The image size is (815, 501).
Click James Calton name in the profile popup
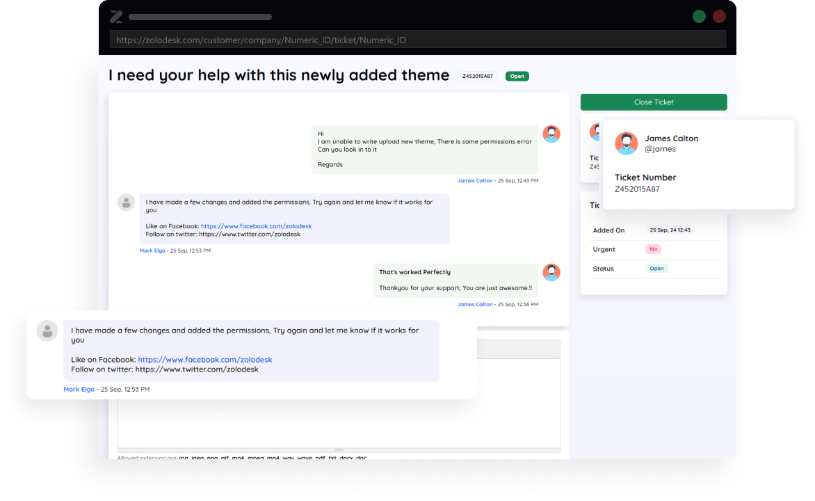(x=672, y=138)
